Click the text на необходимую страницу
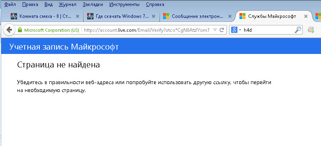 51,90
